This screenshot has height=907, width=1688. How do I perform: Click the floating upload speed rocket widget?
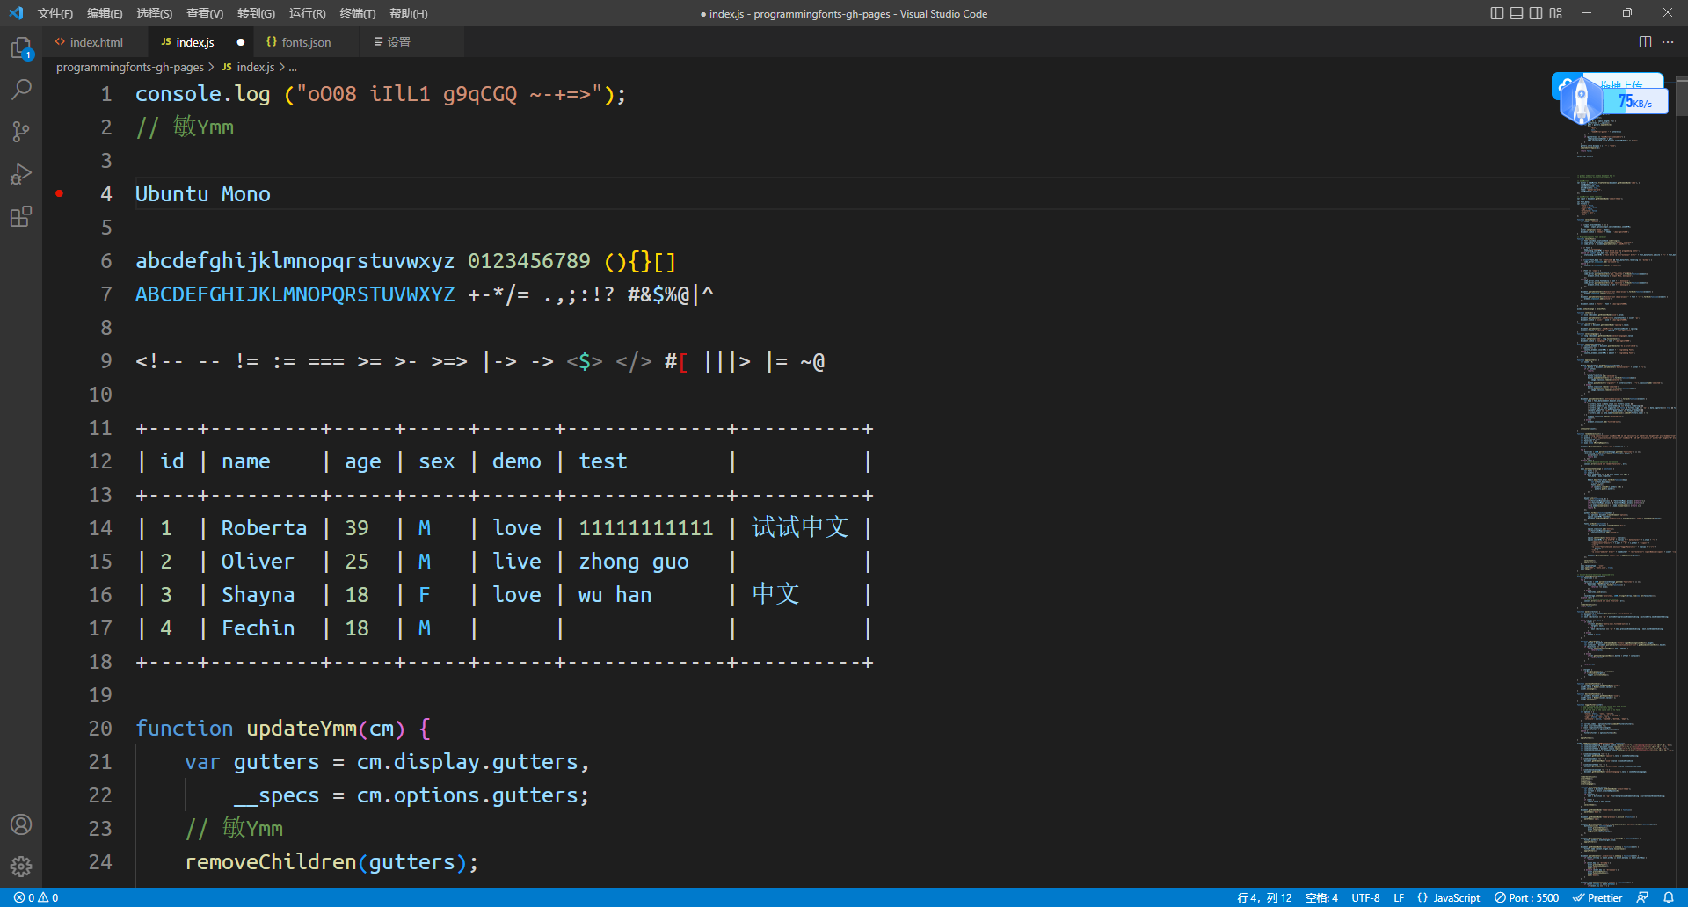point(1609,98)
